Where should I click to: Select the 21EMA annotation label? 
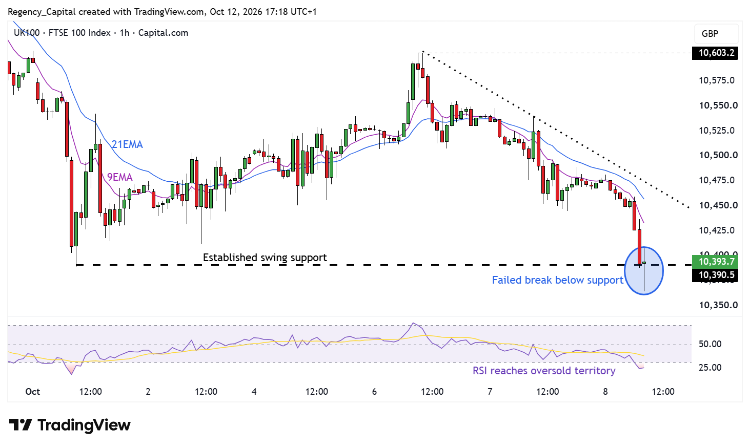pyautogui.click(x=127, y=144)
